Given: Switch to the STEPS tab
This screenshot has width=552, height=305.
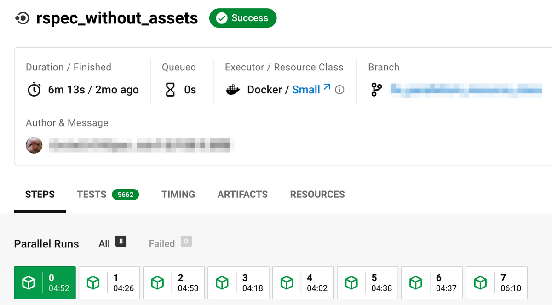Looking at the screenshot, I should (40, 195).
